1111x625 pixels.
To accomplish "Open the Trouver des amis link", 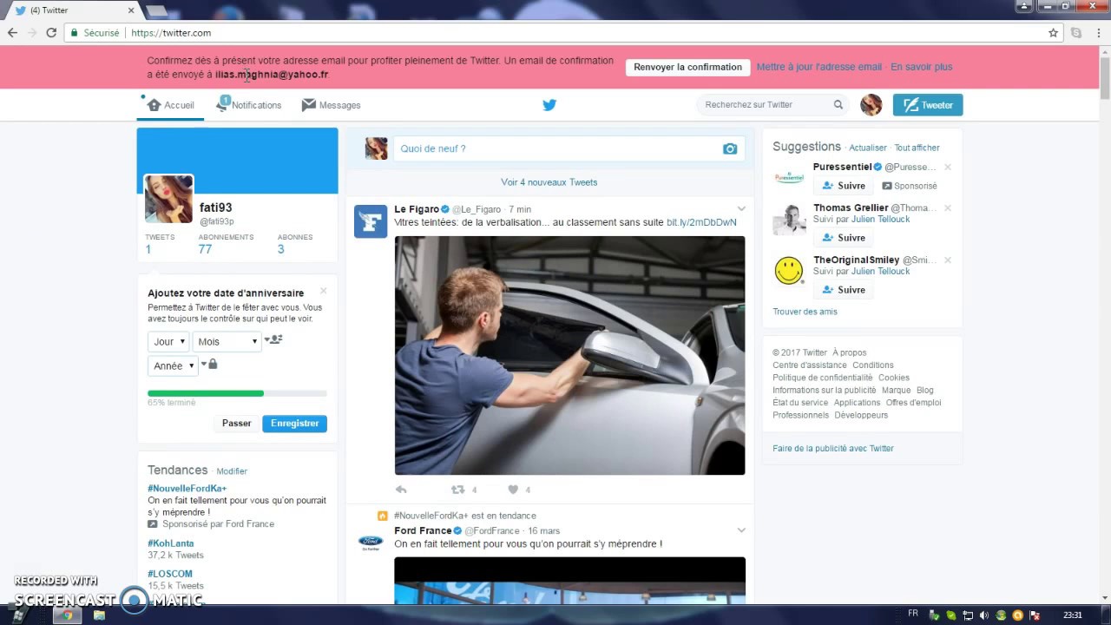I will point(805,312).
